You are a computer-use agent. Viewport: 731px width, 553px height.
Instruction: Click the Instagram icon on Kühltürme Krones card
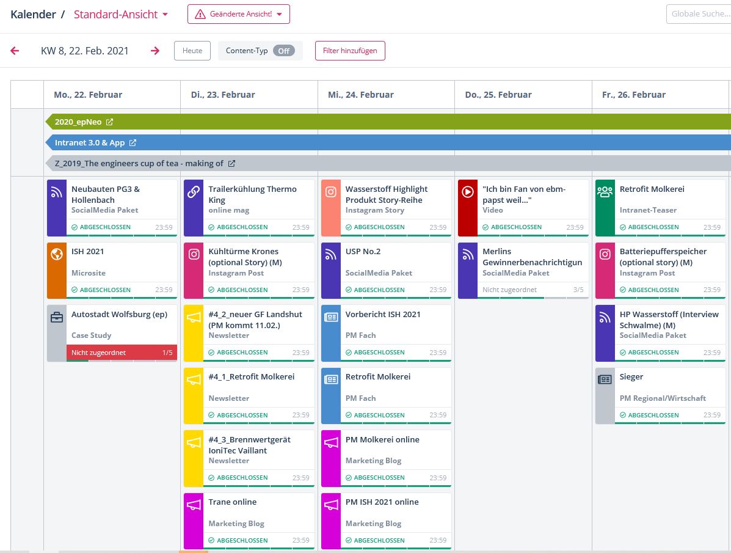[194, 255]
